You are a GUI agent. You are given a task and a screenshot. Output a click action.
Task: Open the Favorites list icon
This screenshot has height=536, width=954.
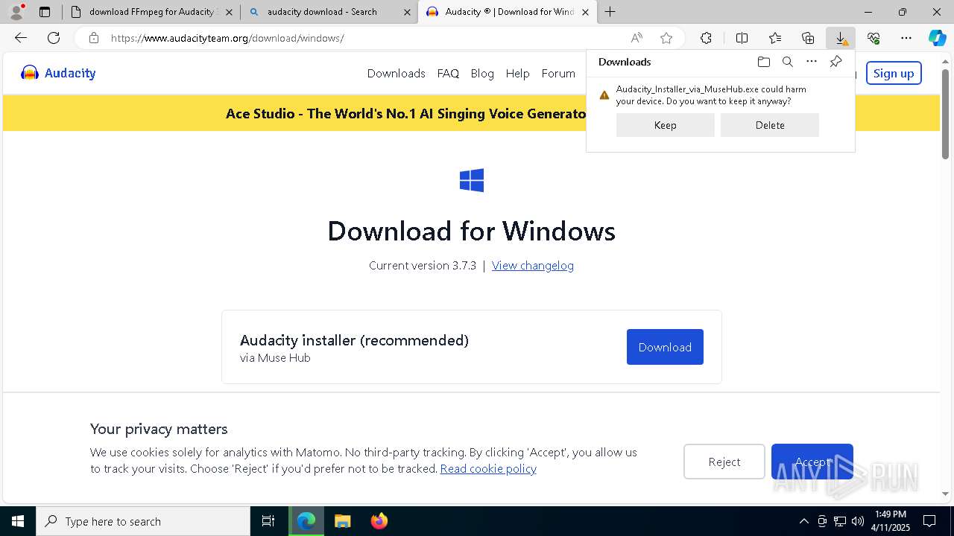tap(775, 38)
